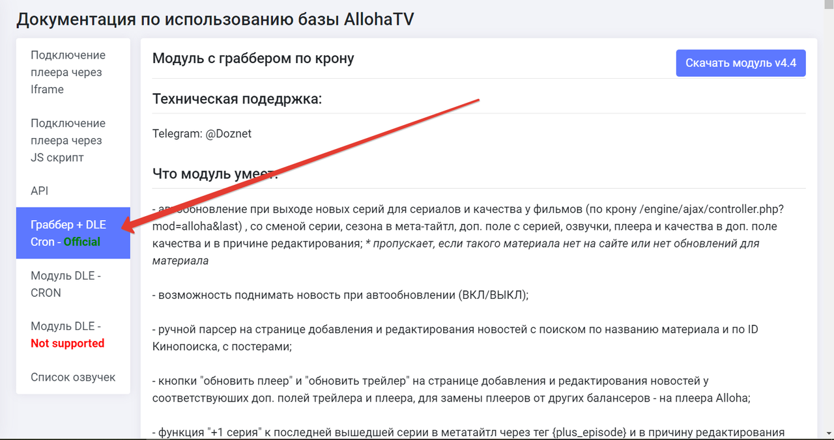Screen dimensions: 834x440
Task: Select 'Граббер + DLE Cron - Official' item
Action: 73,233
